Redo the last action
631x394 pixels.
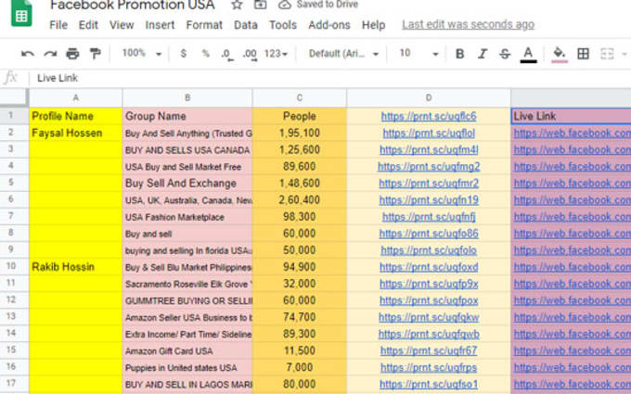[50, 54]
